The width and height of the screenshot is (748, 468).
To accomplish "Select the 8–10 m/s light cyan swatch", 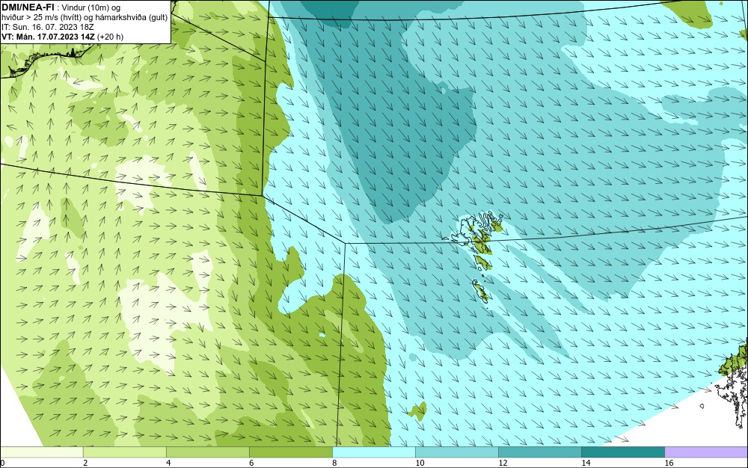I will pyautogui.click(x=373, y=452).
